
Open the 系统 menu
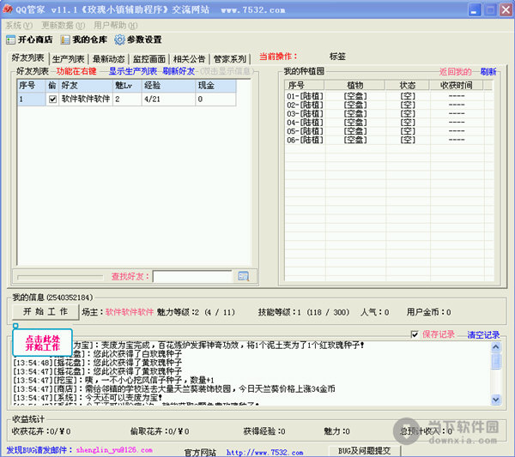[x=19, y=25]
